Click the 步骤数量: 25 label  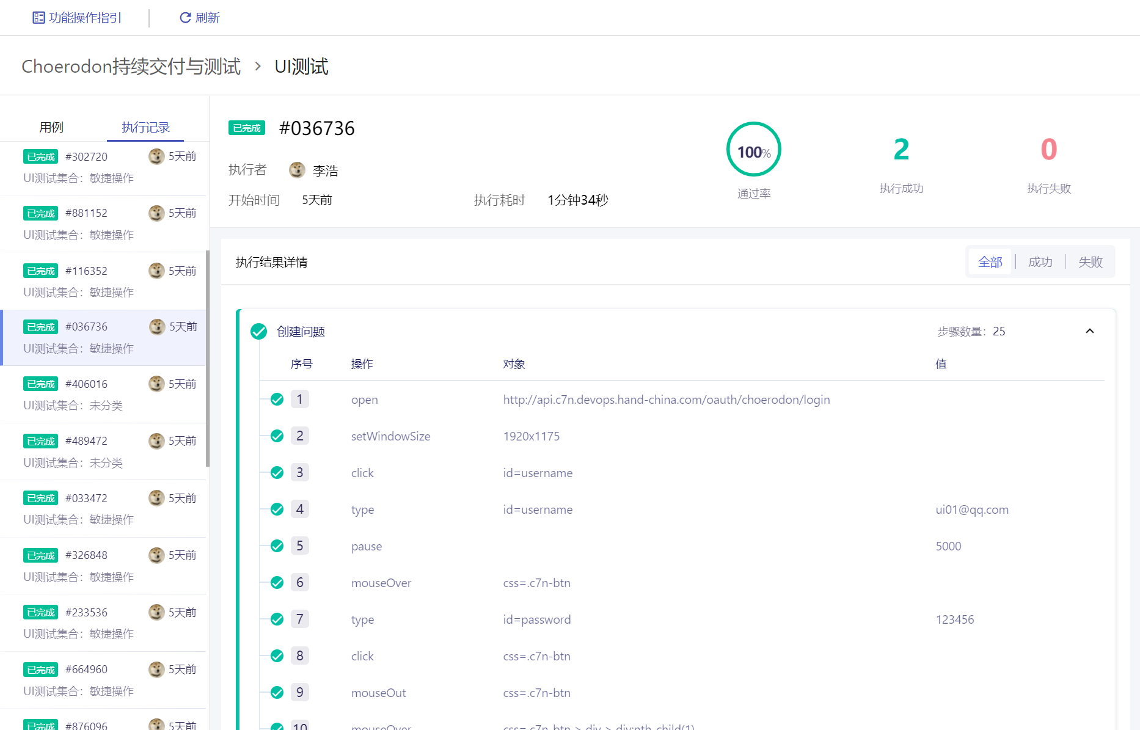tap(971, 331)
